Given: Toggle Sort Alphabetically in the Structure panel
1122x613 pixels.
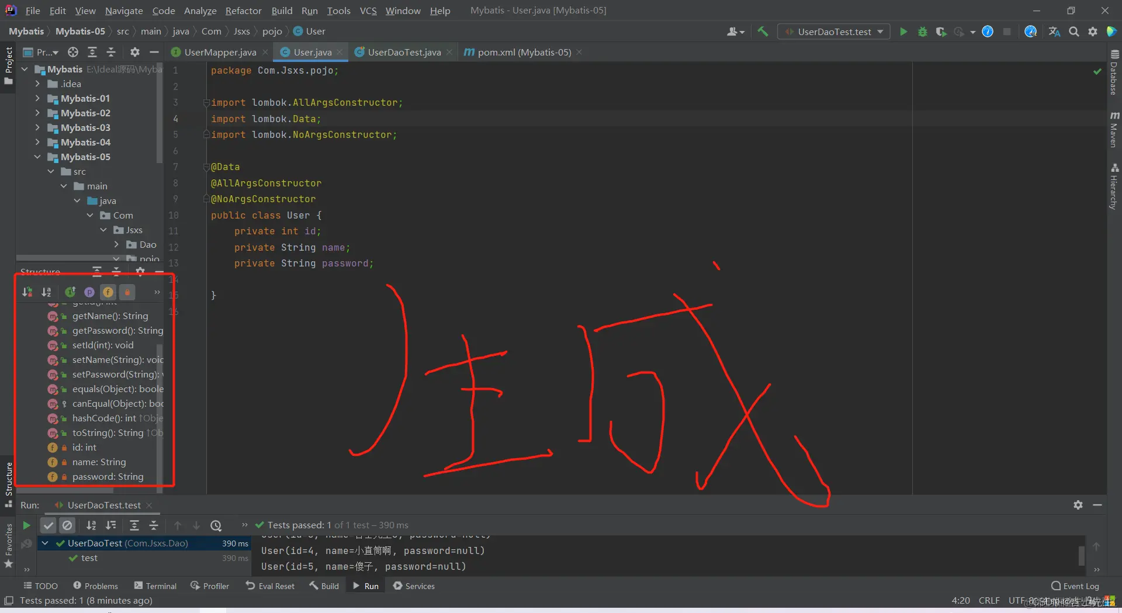Looking at the screenshot, I should (46, 292).
